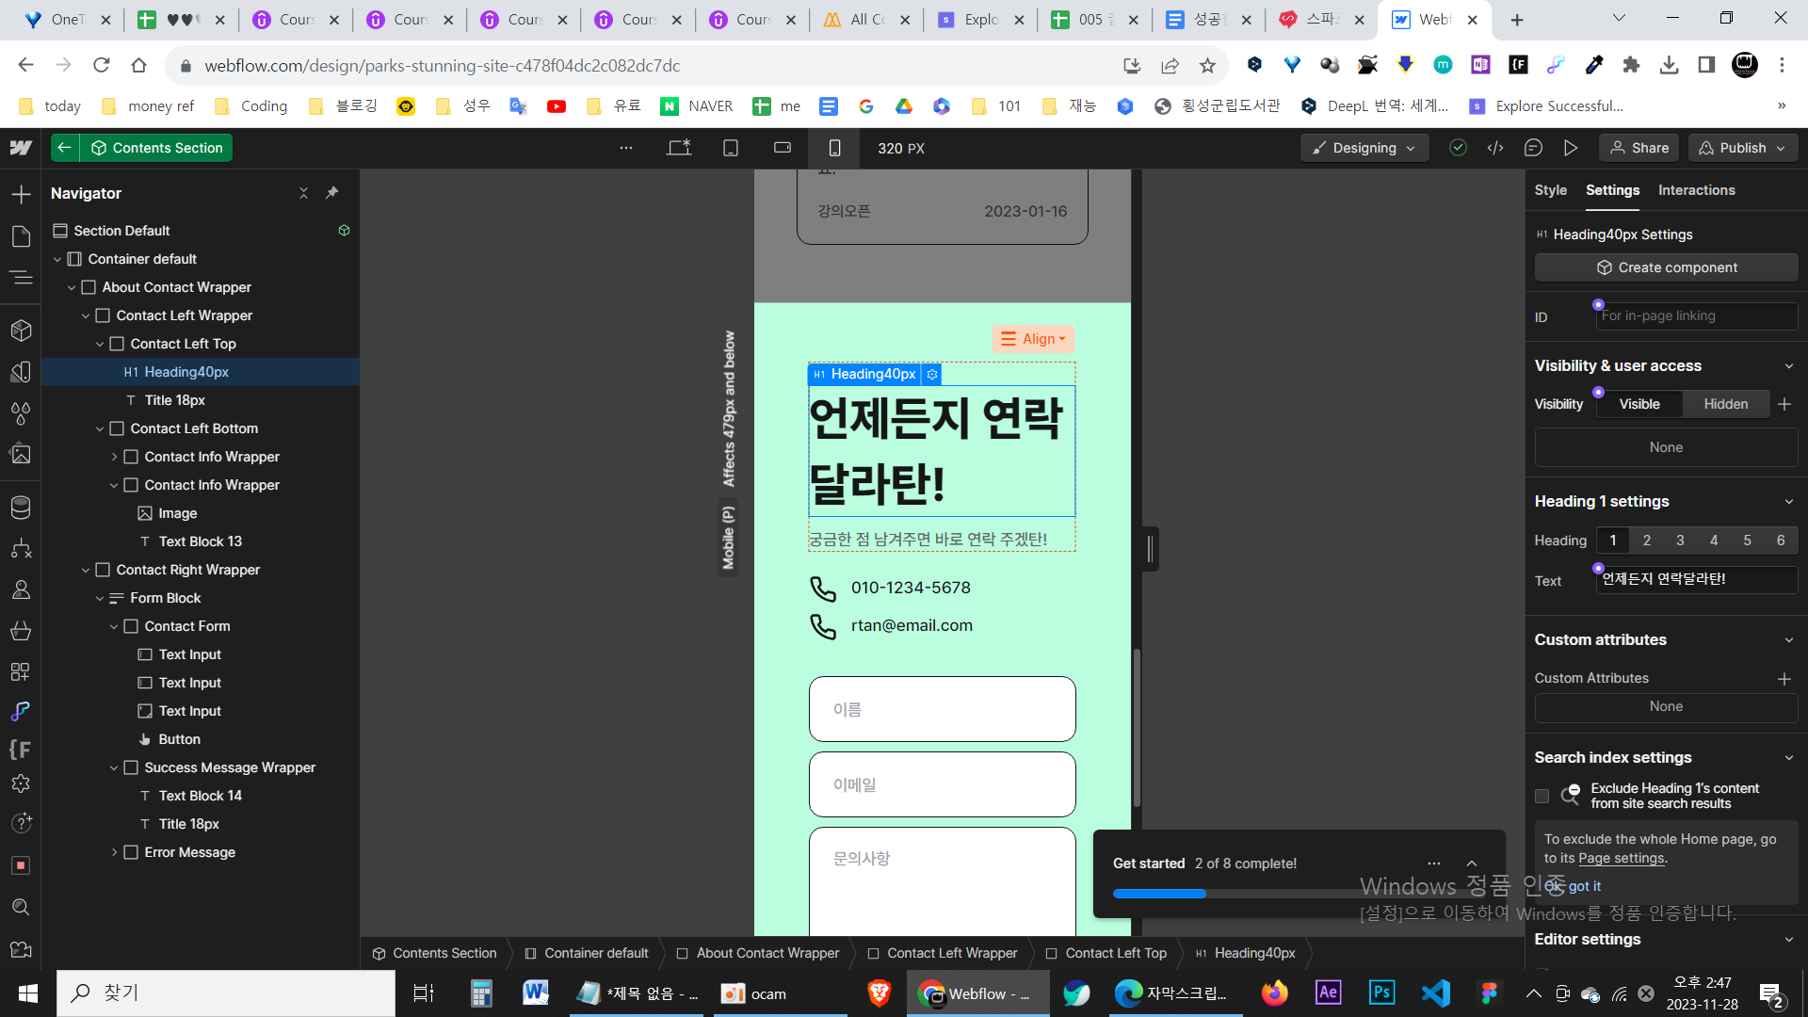Switch to tablet breakpoint icon
Viewport: 1808px width, 1017px height.
point(731,148)
